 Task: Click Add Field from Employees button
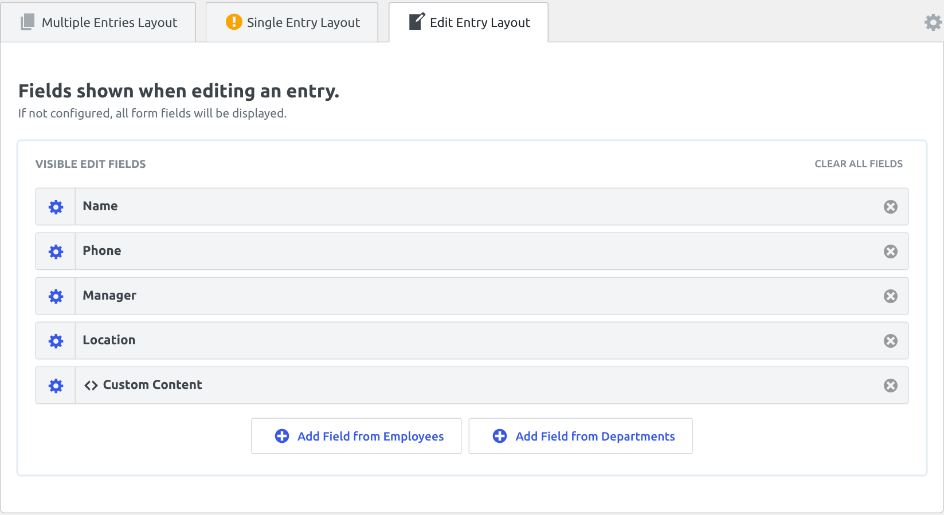356,436
